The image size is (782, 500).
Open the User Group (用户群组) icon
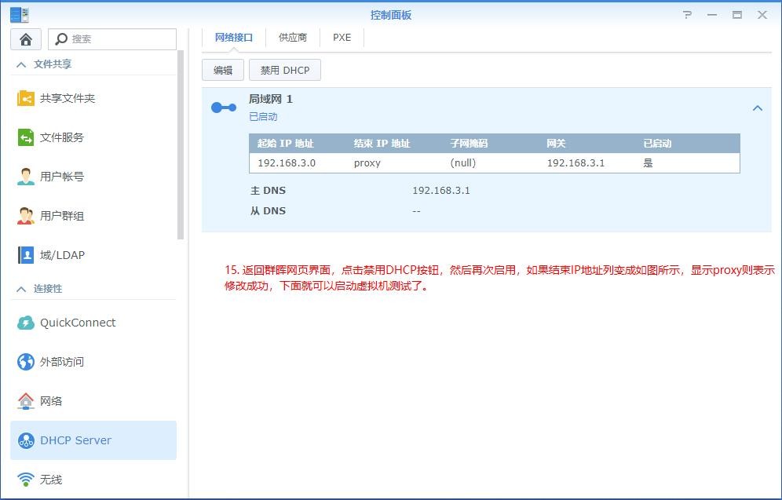(25, 216)
